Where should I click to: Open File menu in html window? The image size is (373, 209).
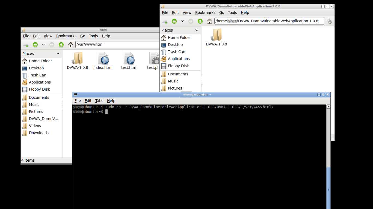click(x=26, y=36)
